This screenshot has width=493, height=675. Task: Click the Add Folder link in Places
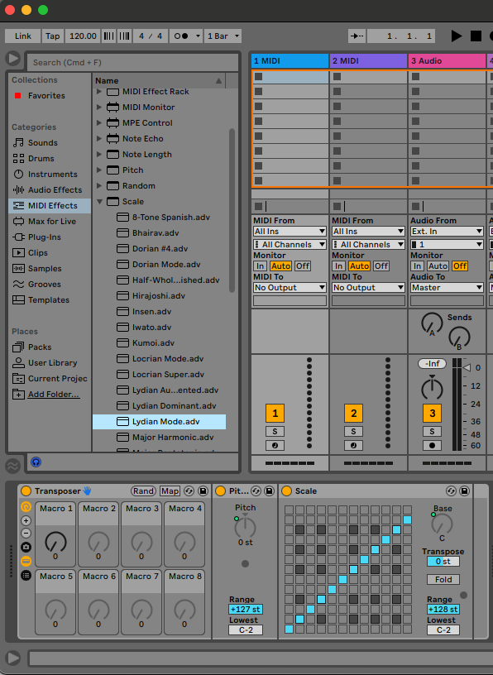[x=54, y=395]
